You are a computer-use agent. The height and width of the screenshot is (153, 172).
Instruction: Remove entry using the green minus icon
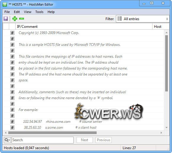[22, 19]
